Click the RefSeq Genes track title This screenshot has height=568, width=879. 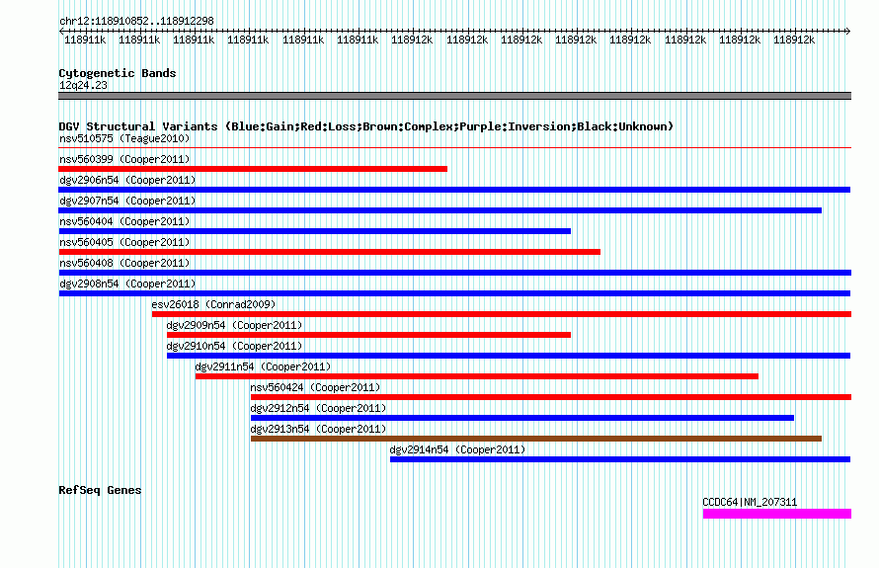coord(100,490)
